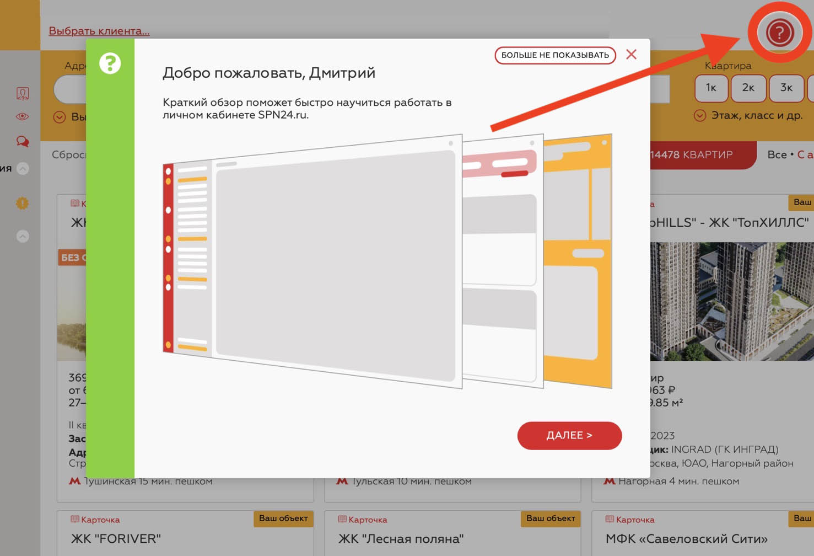Screen dimensions: 814x556
Task: Click the ТопХИЛЛС building photo
Action: pos(731,301)
